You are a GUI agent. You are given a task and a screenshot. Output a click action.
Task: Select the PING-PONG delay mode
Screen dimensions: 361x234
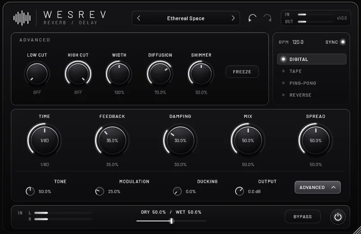tap(312, 83)
